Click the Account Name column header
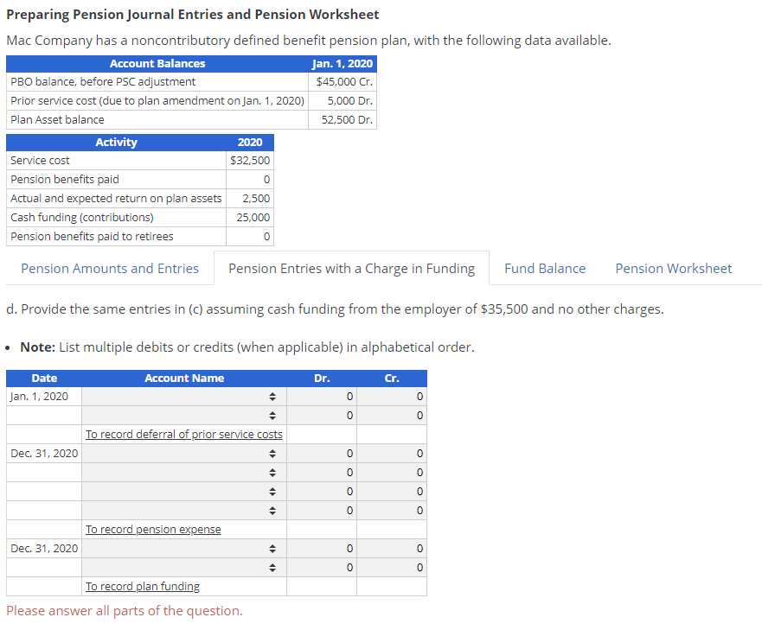This screenshot has height=630, width=762. 184,378
